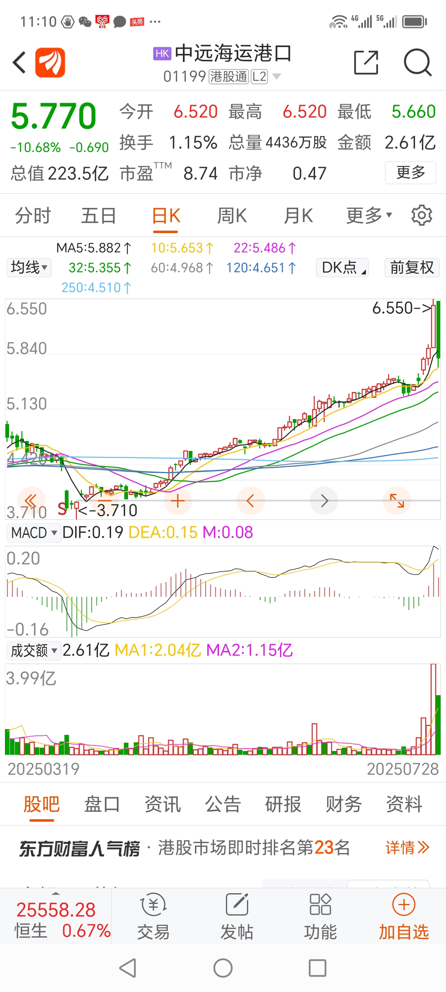This screenshot has height=992, width=446.
Task: Open the search magnifier icon
Action: pyautogui.click(x=418, y=63)
